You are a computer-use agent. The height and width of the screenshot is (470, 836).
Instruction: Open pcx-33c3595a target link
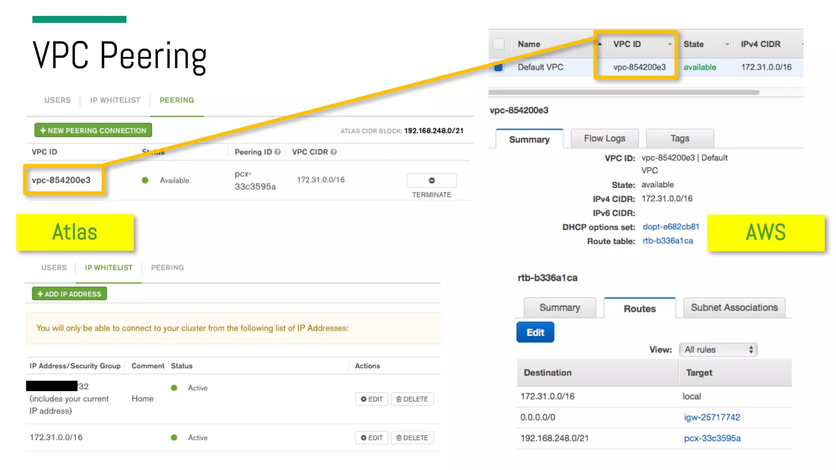click(712, 438)
